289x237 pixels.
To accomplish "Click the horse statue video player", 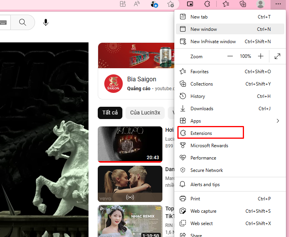I will 44,140.
